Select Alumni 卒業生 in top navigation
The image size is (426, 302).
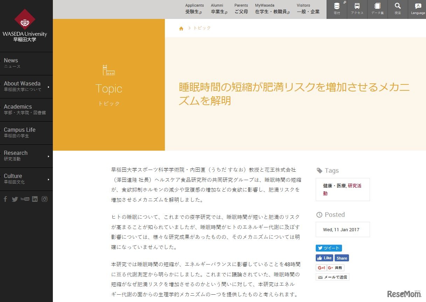click(219, 9)
